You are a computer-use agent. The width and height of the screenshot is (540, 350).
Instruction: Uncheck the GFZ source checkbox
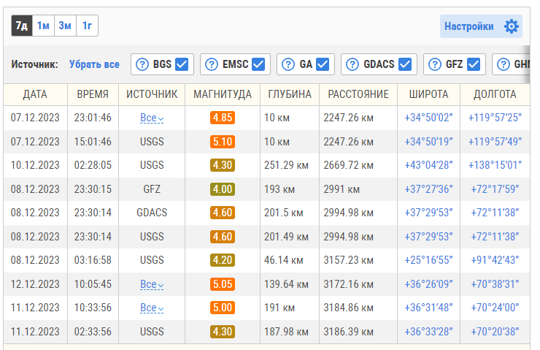point(474,64)
